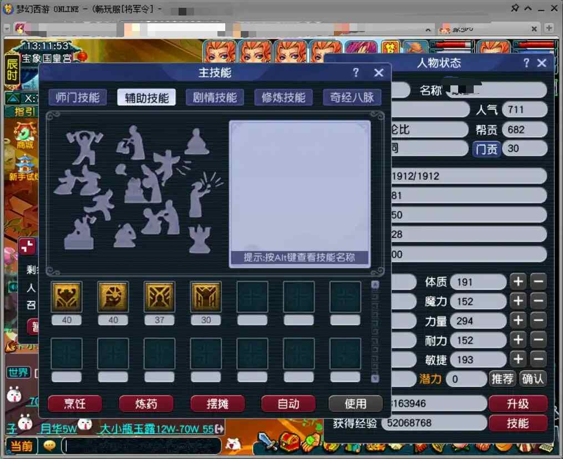Click the empty fifth skill slot
The height and width of the screenshot is (459, 563).
252,297
